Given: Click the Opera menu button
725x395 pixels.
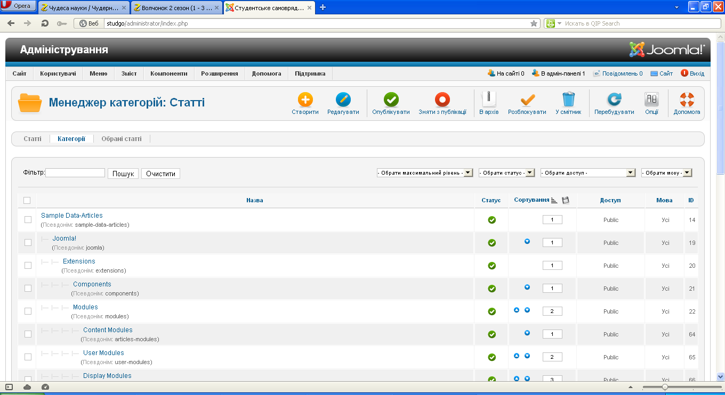Looking at the screenshot, I should point(18,6).
